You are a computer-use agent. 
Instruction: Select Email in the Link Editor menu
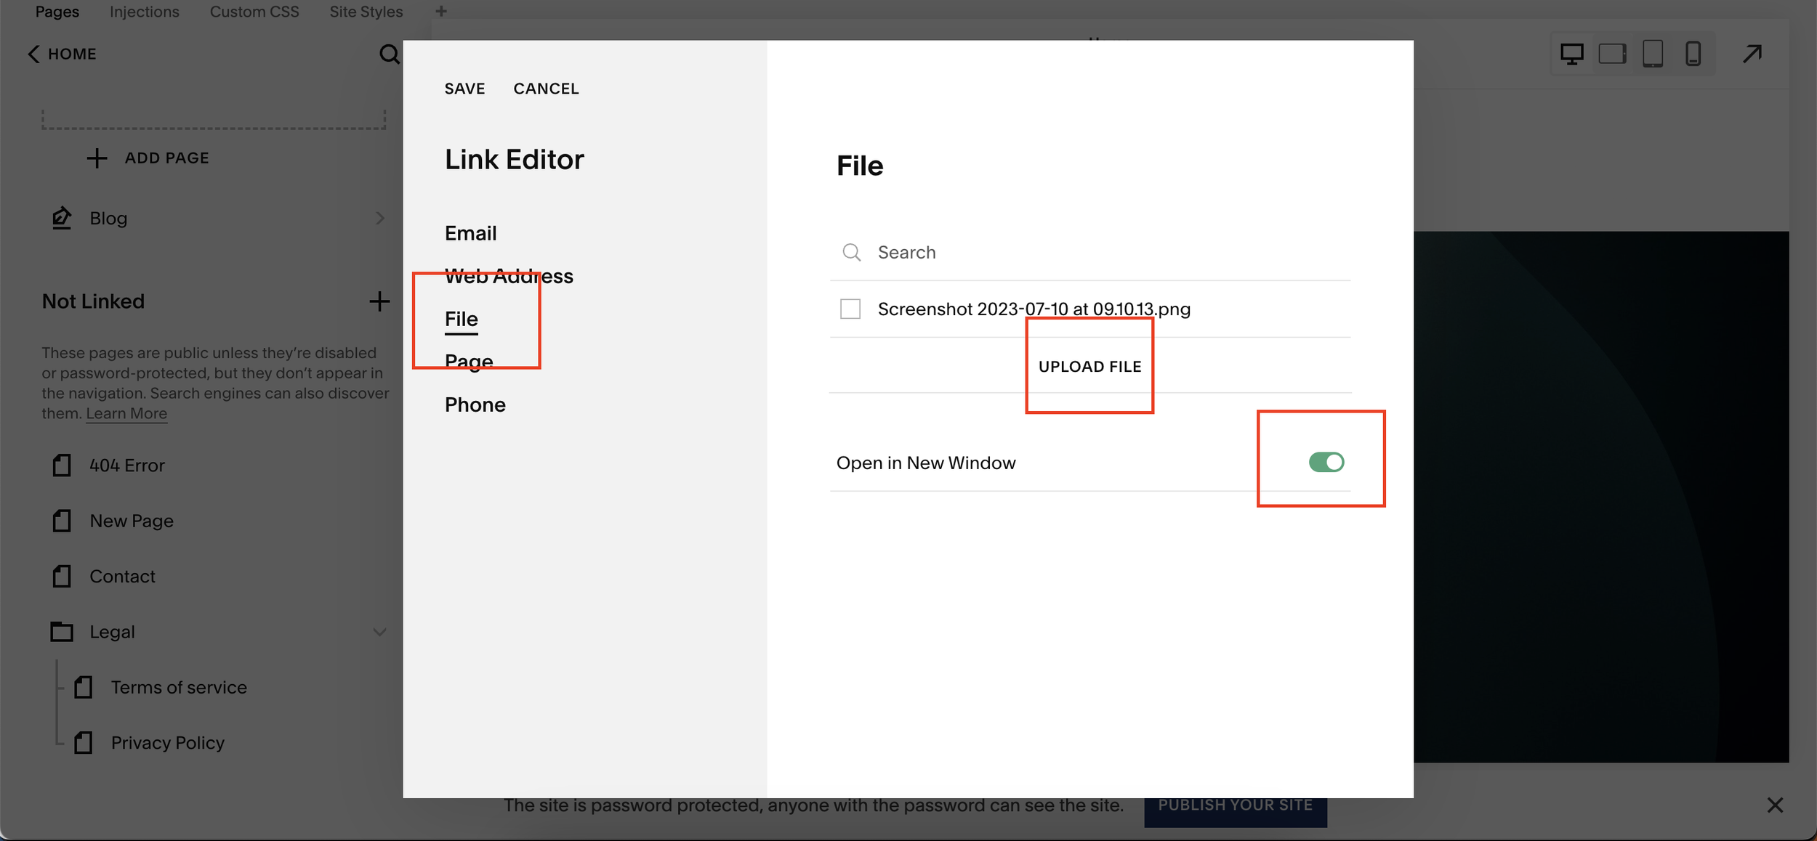click(x=470, y=233)
